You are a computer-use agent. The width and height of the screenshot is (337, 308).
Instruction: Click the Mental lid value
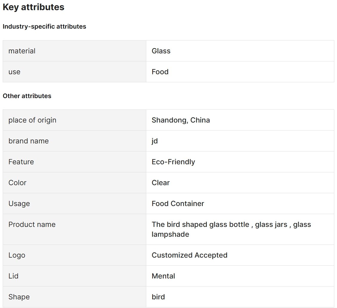(x=163, y=276)
